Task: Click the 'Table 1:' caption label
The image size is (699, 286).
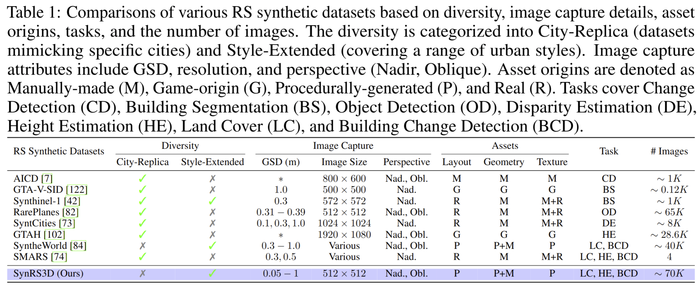Action: (x=34, y=12)
